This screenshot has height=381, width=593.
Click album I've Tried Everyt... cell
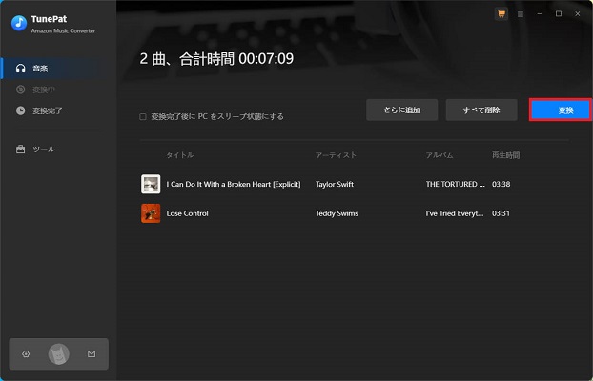pos(455,213)
